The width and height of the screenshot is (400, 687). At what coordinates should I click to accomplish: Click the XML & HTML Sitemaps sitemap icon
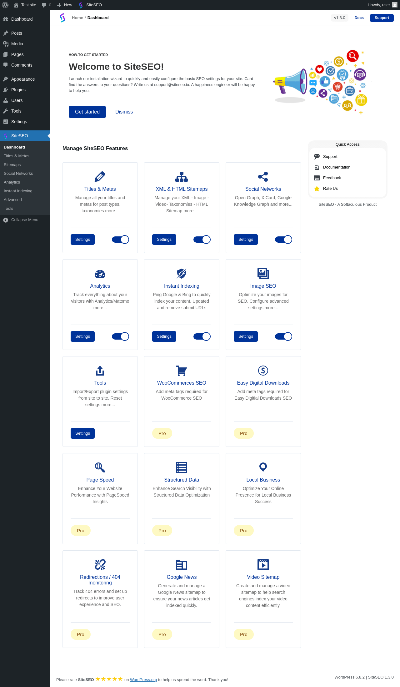tap(182, 177)
